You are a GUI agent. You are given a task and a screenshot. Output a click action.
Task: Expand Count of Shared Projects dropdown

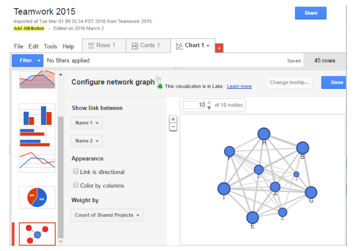click(107, 215)
